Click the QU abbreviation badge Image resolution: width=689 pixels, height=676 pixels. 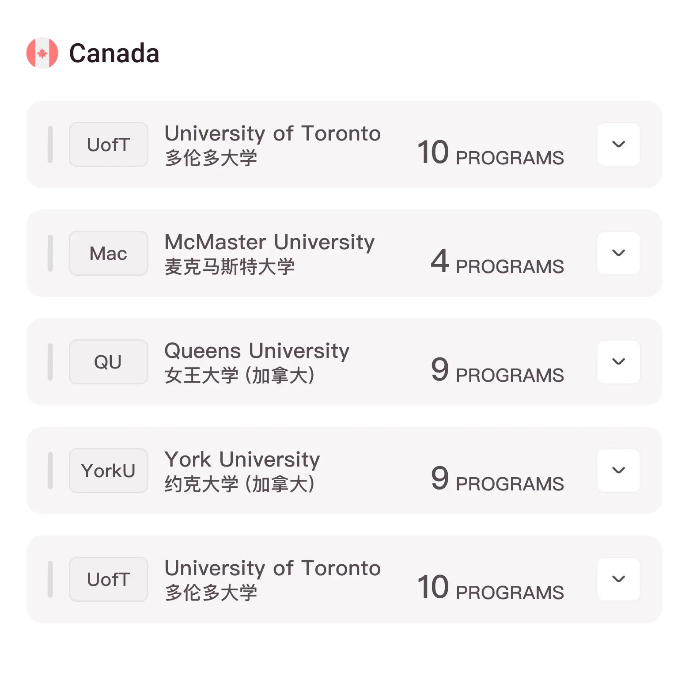coord(109,362)
